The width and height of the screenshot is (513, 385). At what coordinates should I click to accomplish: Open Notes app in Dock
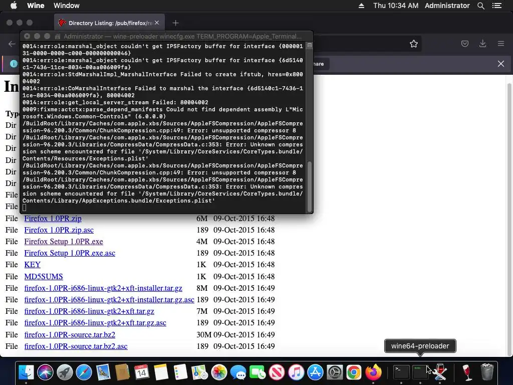click(x=161, y=372)
